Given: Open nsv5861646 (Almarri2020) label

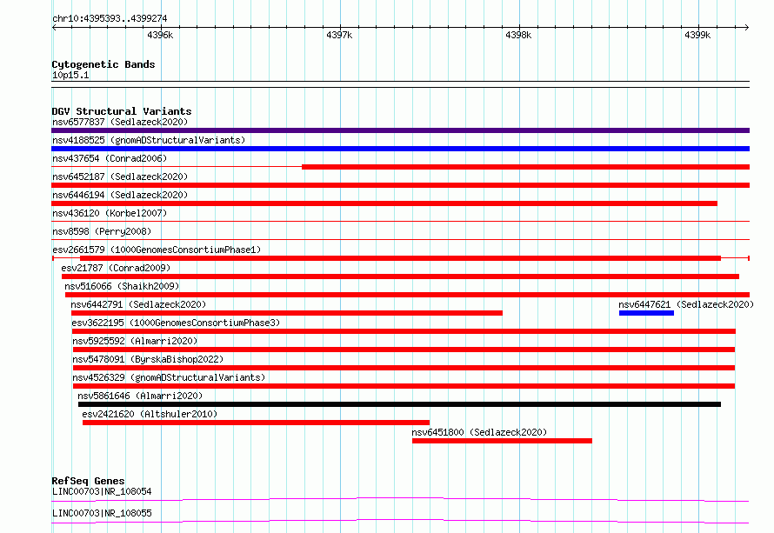Looking at the screenshot, I should click(140, 396).
